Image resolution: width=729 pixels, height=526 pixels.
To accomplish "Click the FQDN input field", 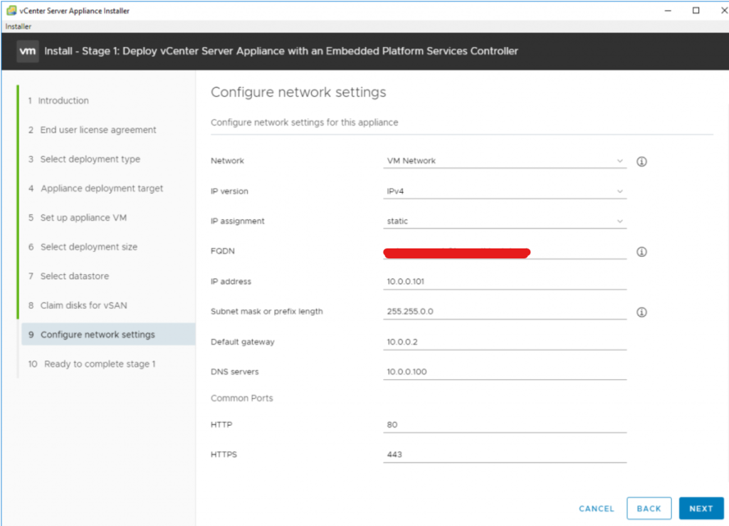I will (505, 252).
